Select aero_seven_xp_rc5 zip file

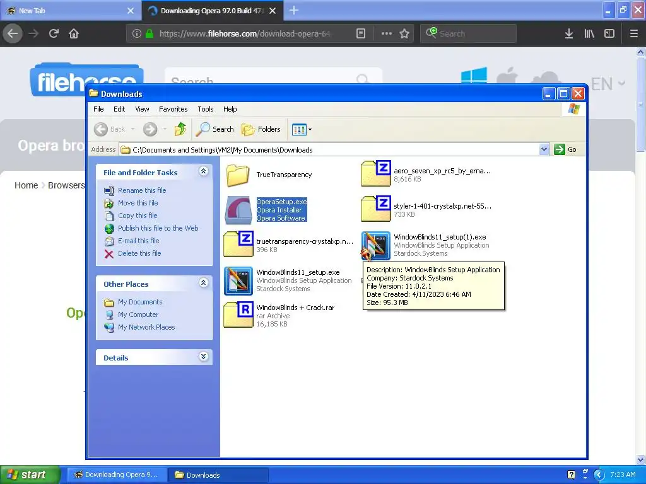click(426, 175)
